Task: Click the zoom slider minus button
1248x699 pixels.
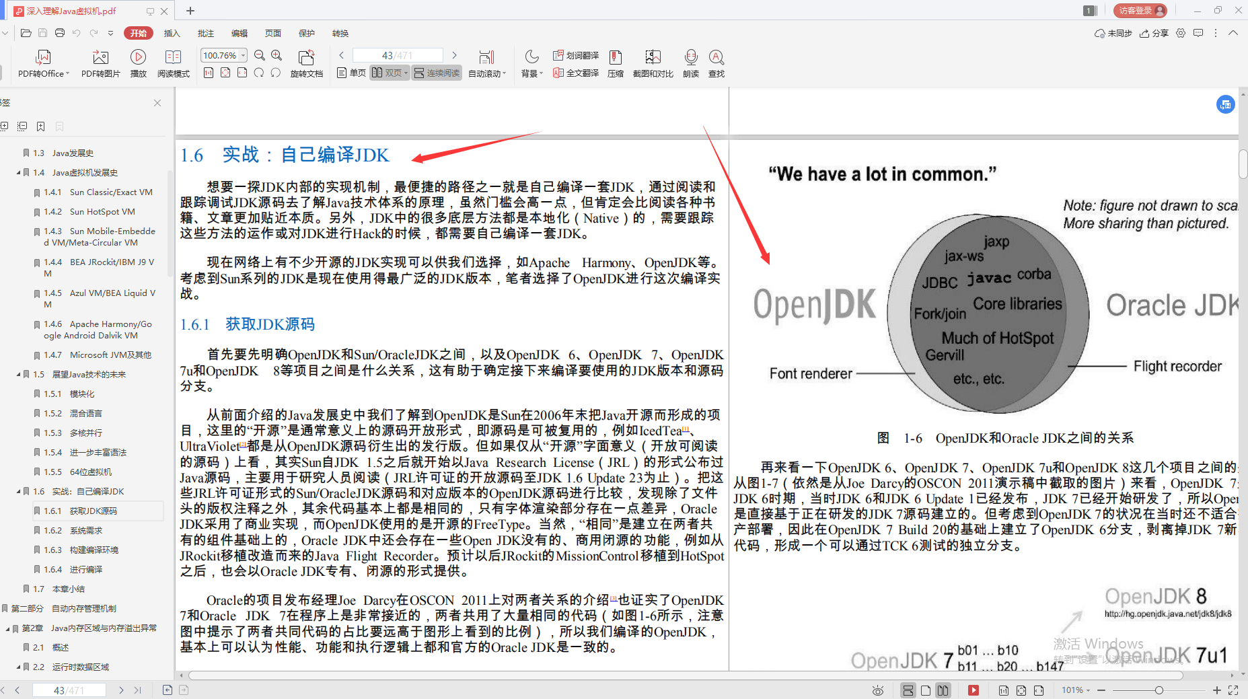Action: point(1101,690)
